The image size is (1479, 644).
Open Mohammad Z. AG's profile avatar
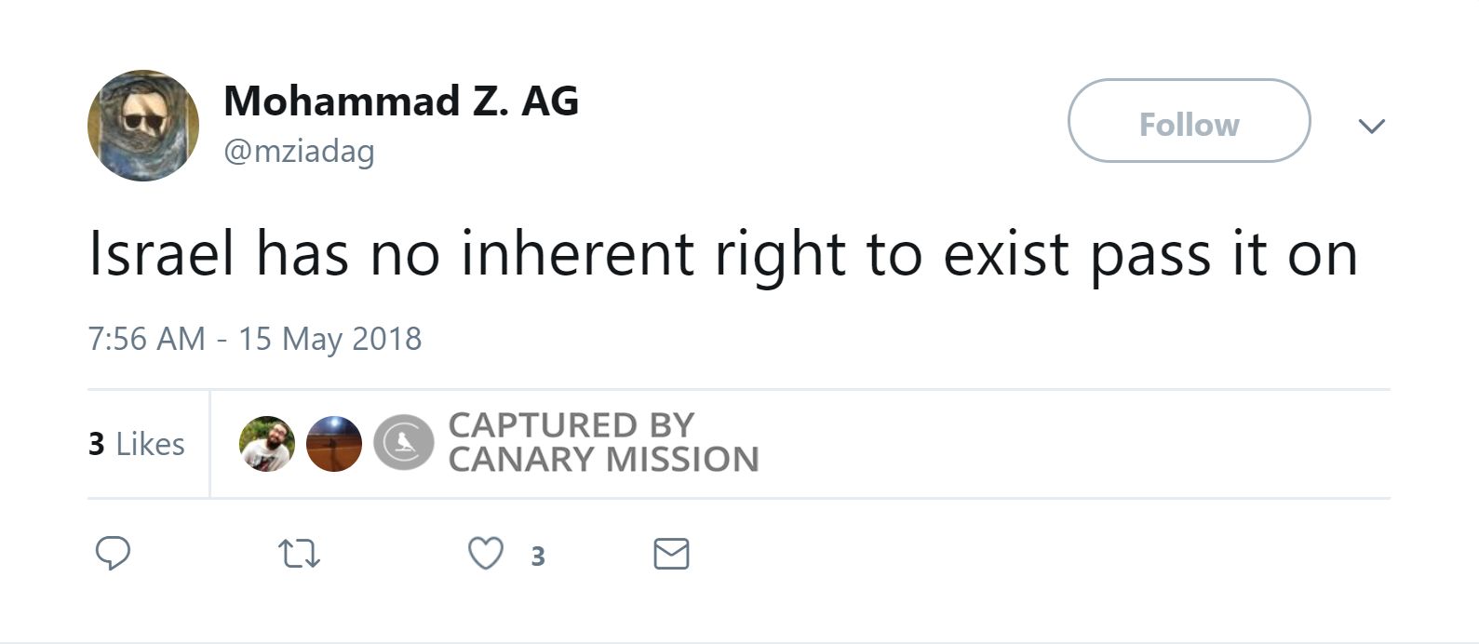[143, 126]
